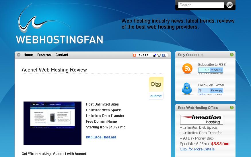
Task: Focus the Search input field
Action: (x=201, y=5)
